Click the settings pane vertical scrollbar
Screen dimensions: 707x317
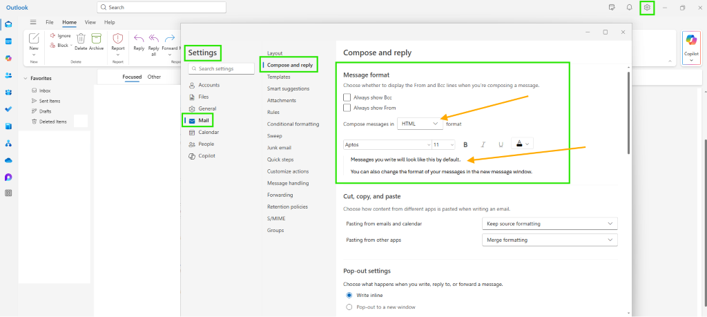(x=628, y=113)
